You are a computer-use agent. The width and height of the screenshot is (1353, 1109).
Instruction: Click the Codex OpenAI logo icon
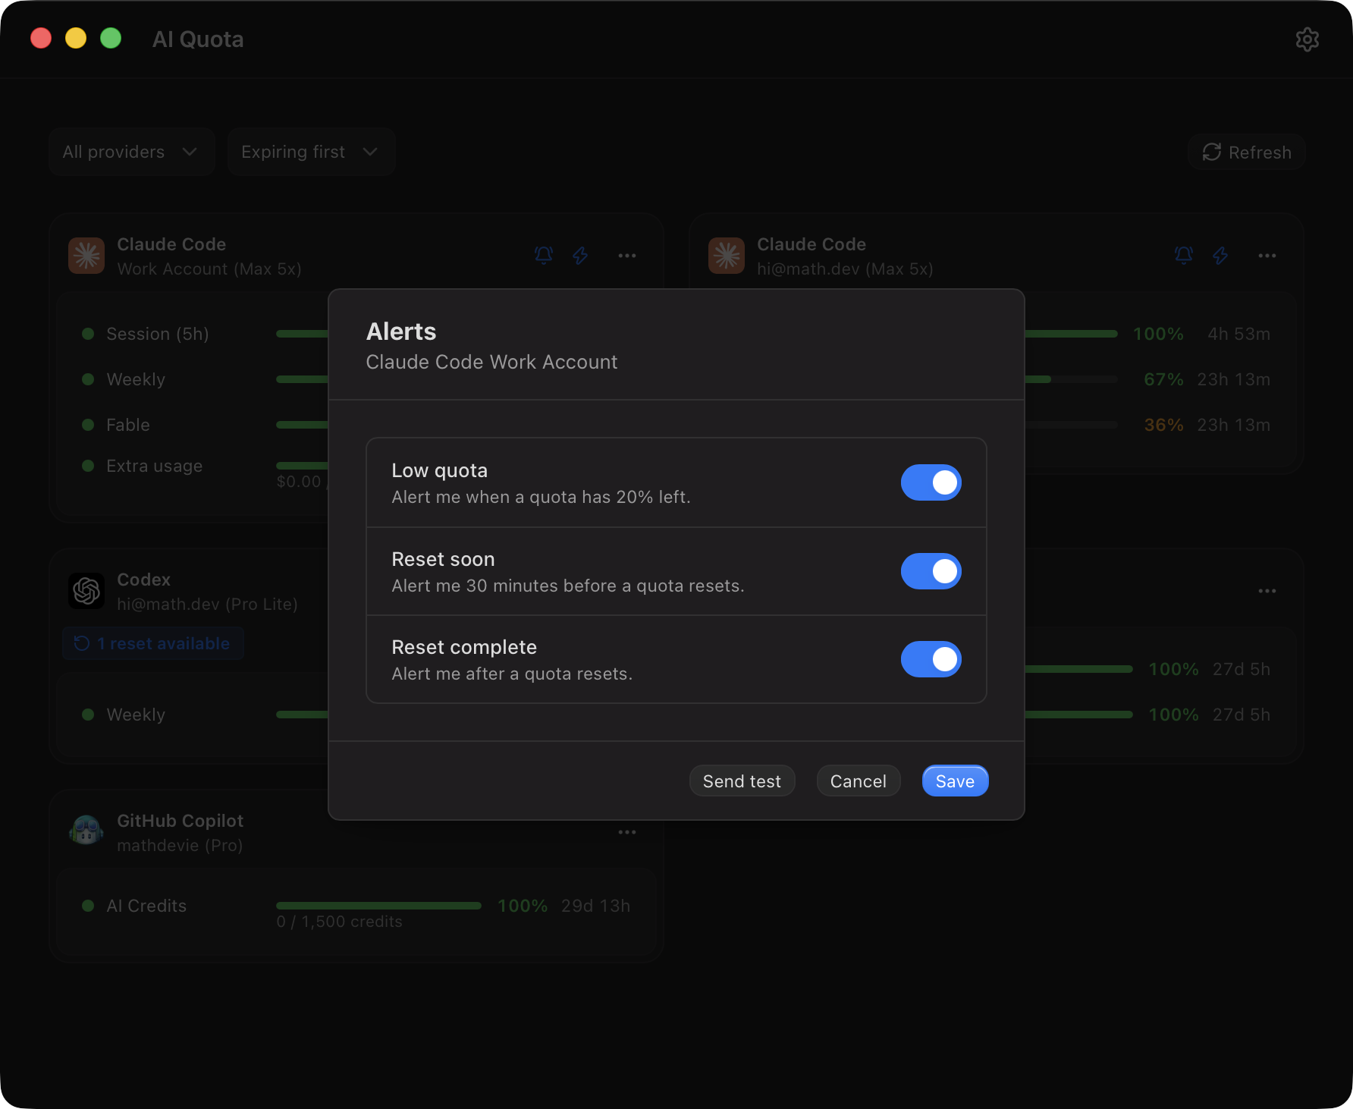coord(86,591)
